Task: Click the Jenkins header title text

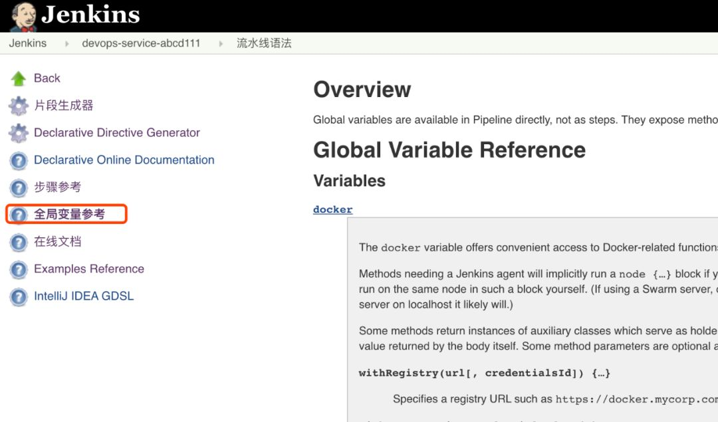Action: [x=90, y=15]
